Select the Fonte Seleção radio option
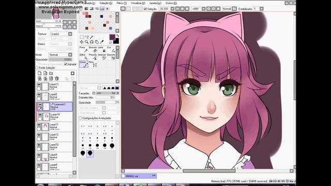 coord(37,68)
